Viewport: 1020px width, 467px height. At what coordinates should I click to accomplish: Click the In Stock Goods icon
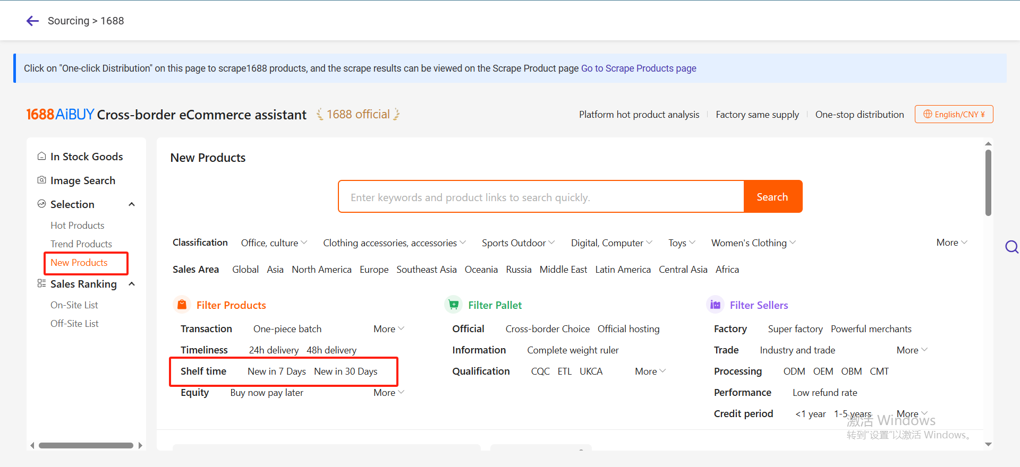[41, 156]
